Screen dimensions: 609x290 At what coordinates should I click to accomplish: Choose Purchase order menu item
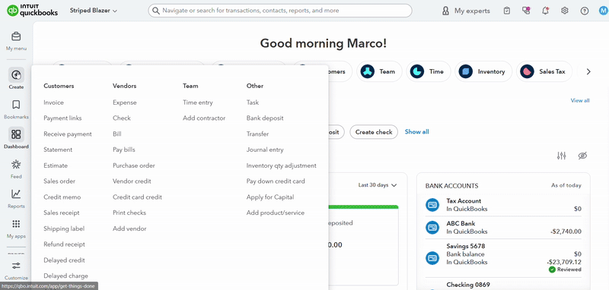[x=134, y=165]
